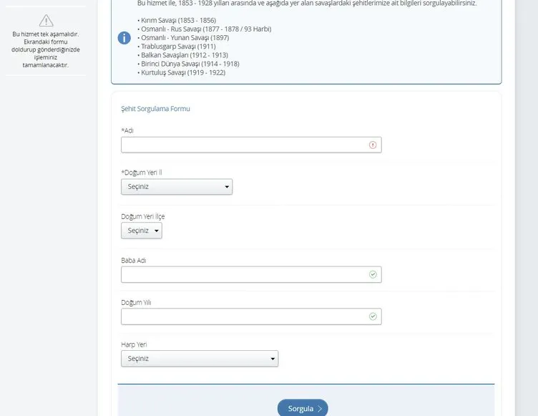The image size is (538, 416).
Task: Click the red error icon in Adı field
Action: tap(372, 145)
